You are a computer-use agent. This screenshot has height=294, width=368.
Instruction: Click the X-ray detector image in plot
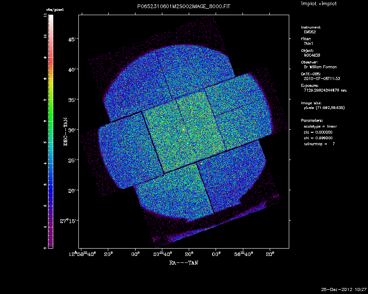click(184, 131)
